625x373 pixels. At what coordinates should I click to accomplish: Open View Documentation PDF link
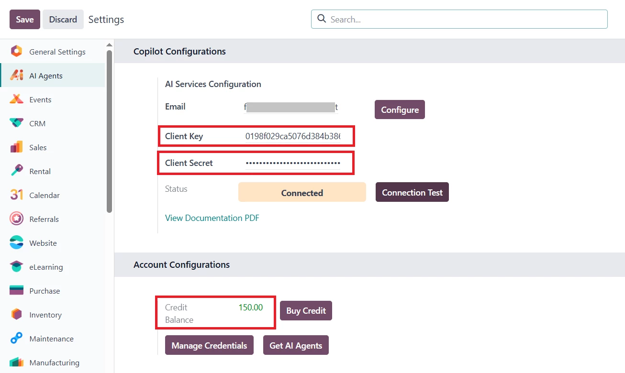[x=212, y=218]
